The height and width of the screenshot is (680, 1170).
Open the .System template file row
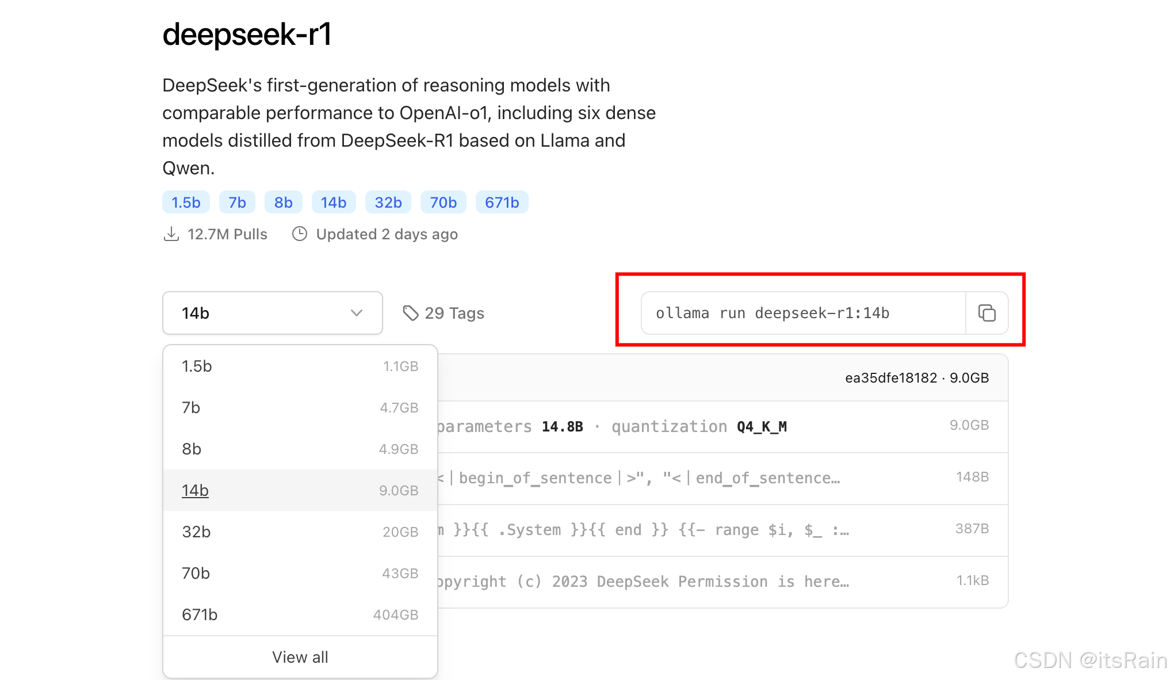point(722,530)
